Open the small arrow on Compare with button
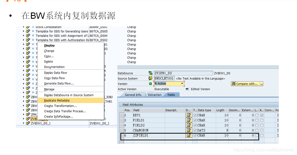The image size is (297, 155). (x=262, y=84)
